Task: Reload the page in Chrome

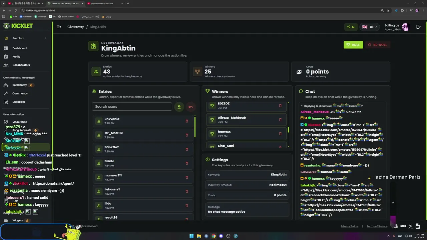Action: pyautogui.click(x=15, y=10)
